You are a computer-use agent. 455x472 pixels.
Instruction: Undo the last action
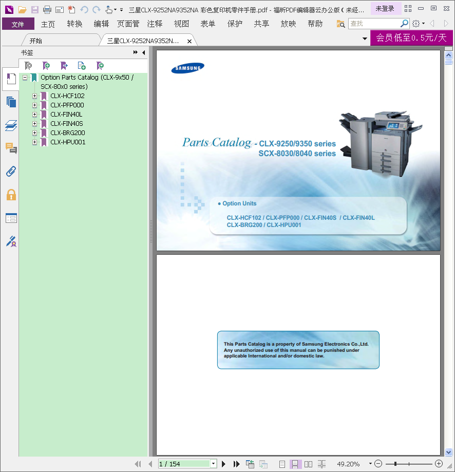tap(84, 10)
